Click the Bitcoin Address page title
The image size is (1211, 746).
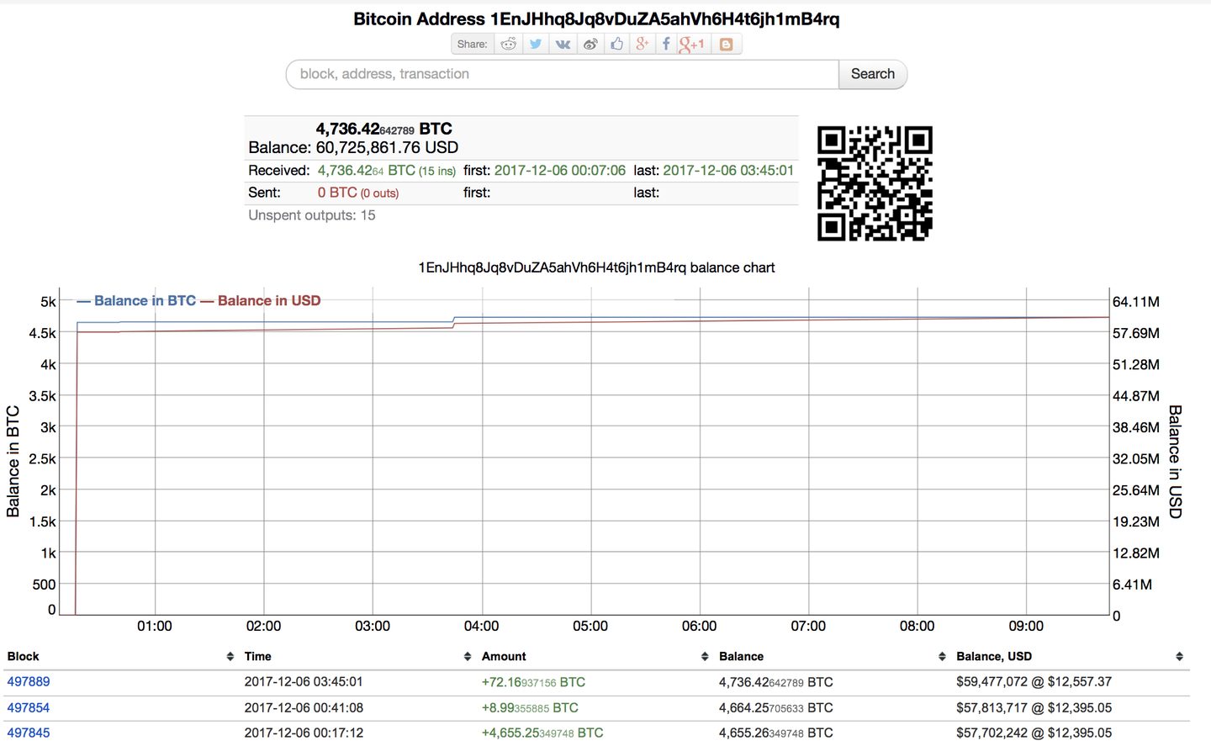(596, 19)
